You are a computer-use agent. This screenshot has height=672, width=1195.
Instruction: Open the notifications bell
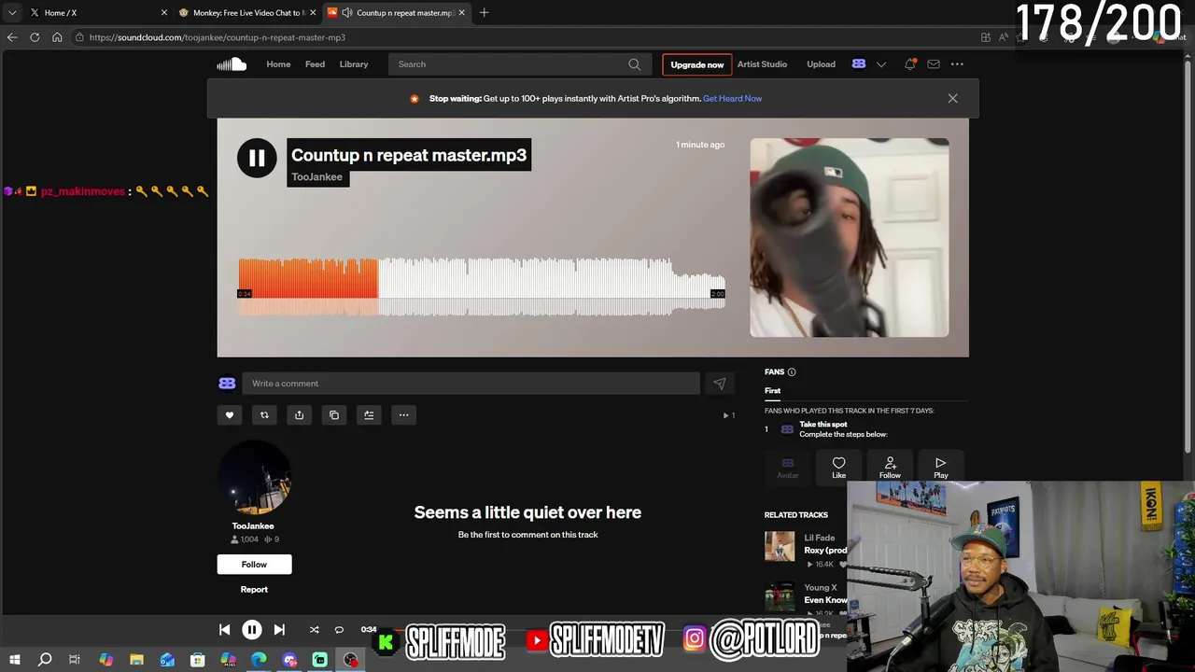pyautogui.click(x=909, y=64)
